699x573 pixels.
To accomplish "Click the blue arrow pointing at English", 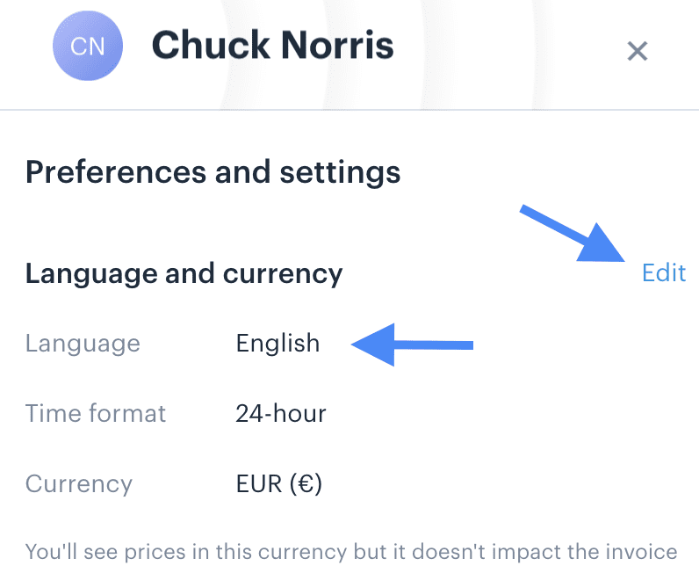I will pos(413,345).
